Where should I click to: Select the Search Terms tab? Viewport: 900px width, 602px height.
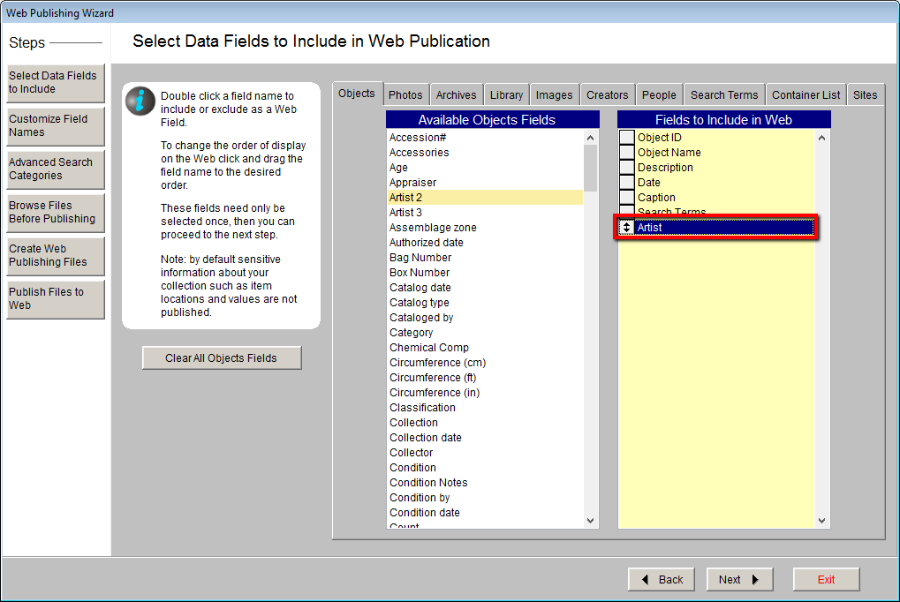(723, 95)
